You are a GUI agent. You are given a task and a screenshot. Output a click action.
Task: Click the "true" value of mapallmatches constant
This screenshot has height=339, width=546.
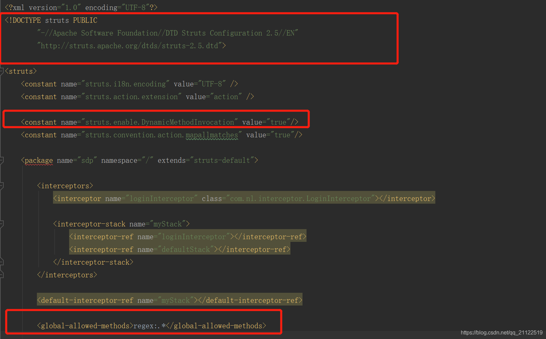click(x=282, y=135)
